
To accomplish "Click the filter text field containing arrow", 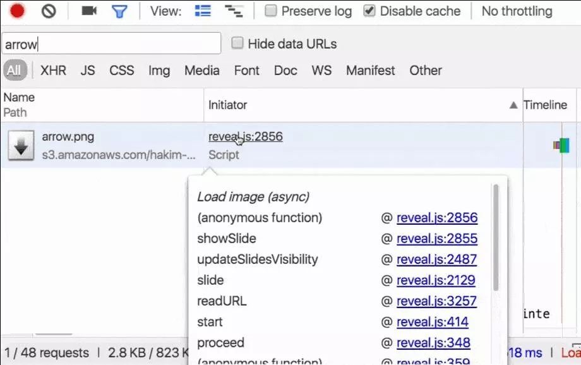I will 111,44.
